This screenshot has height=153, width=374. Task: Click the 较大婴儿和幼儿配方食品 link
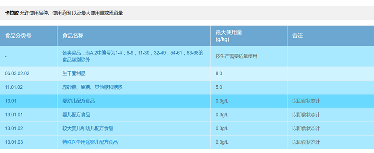coord(88,129)
